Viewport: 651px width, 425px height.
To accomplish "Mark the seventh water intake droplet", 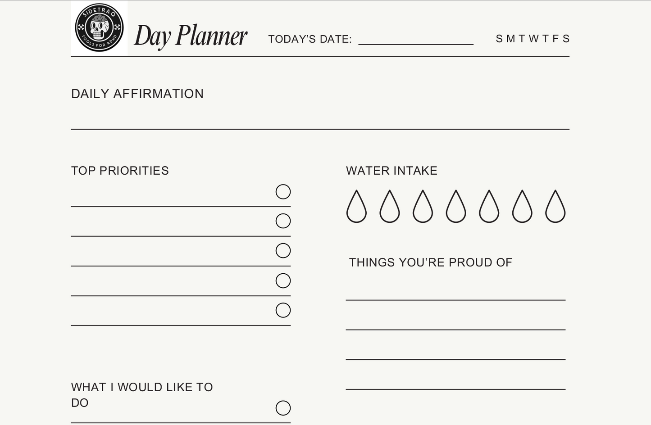I will click(x=555, y=207).
